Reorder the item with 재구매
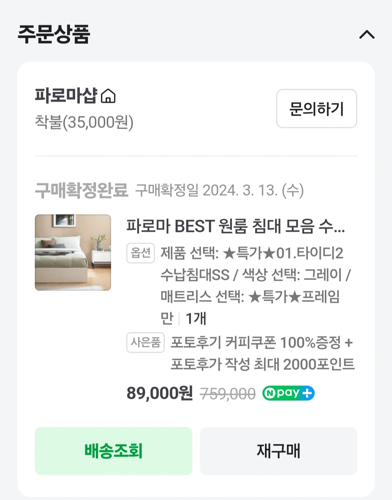392x500 pixels. 278,451
